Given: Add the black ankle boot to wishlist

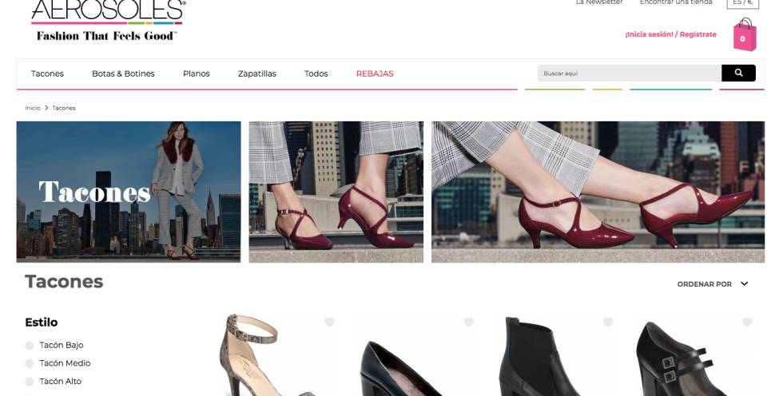Looking at the screenshot, I should pos(607,323).
